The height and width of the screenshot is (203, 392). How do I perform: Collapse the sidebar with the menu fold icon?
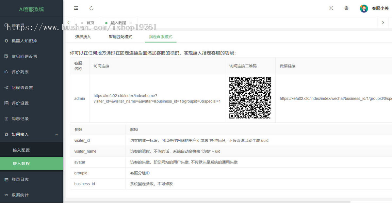[76, 8]
